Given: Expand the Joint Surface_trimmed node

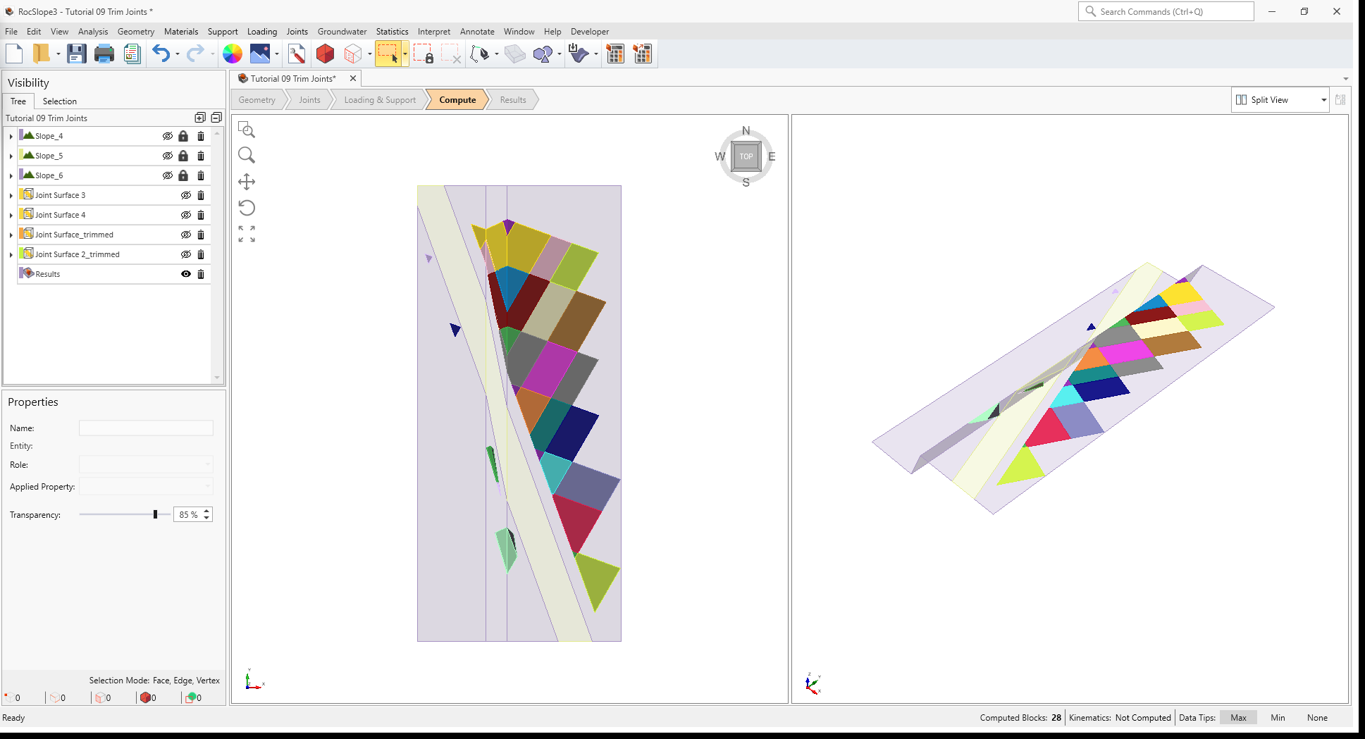Looking at the screenshot, I should tap(11, 235).
